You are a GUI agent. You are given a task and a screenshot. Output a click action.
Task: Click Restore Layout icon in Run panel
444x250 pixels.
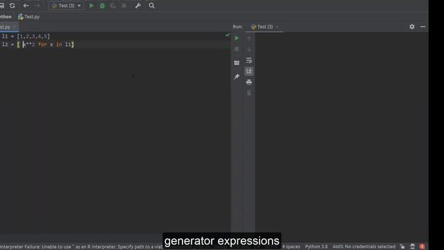237,63
